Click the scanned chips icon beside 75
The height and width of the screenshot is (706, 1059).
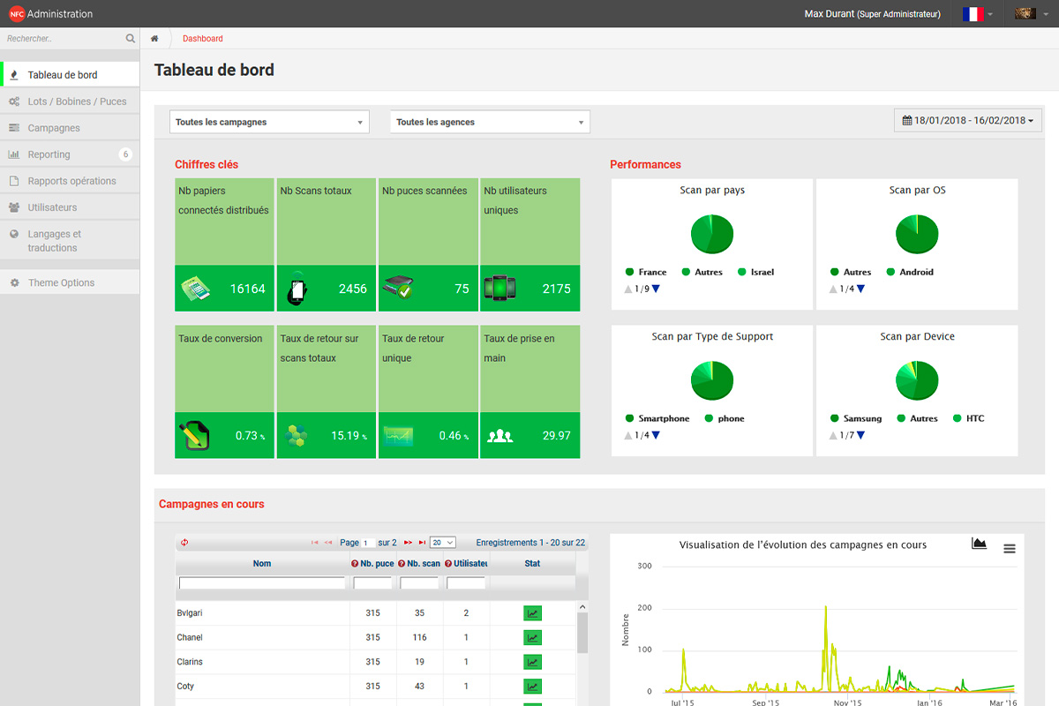click(x=399, y=288)
